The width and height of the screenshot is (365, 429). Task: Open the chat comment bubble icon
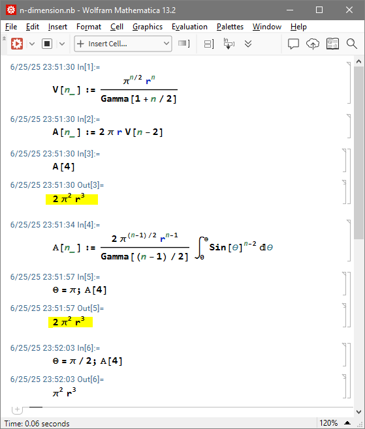tap(293, 44)
